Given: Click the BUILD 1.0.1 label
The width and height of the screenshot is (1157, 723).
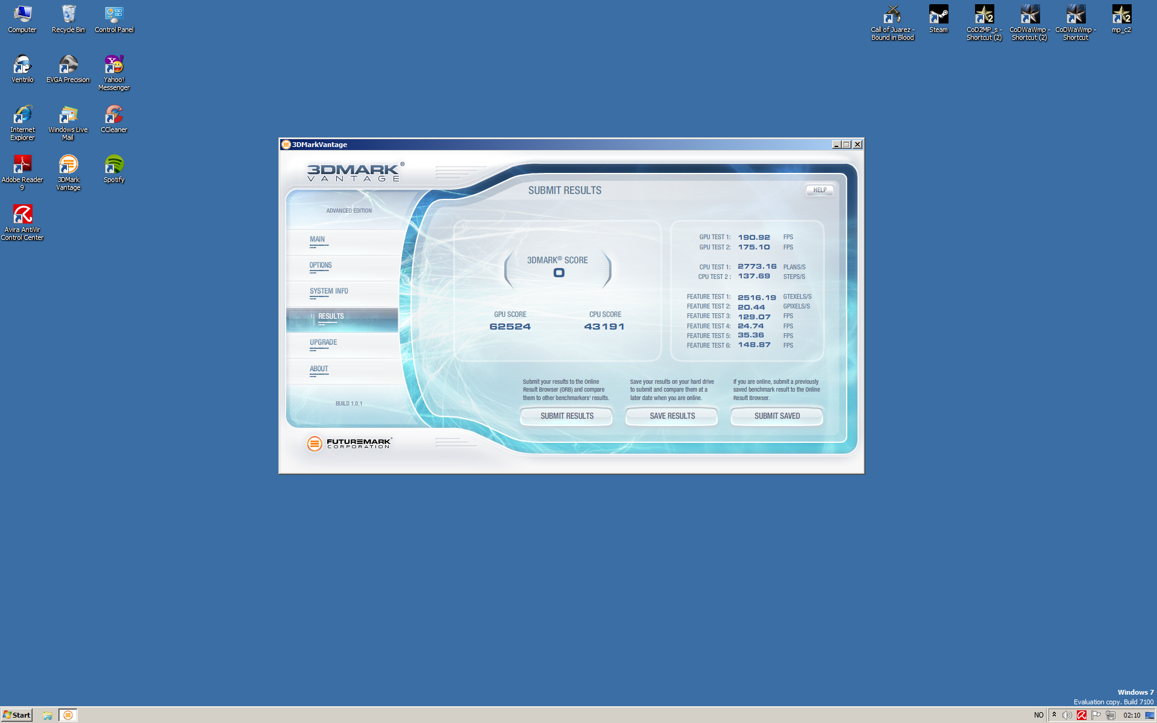Looking at the screenshot, I should pos(349,404).
